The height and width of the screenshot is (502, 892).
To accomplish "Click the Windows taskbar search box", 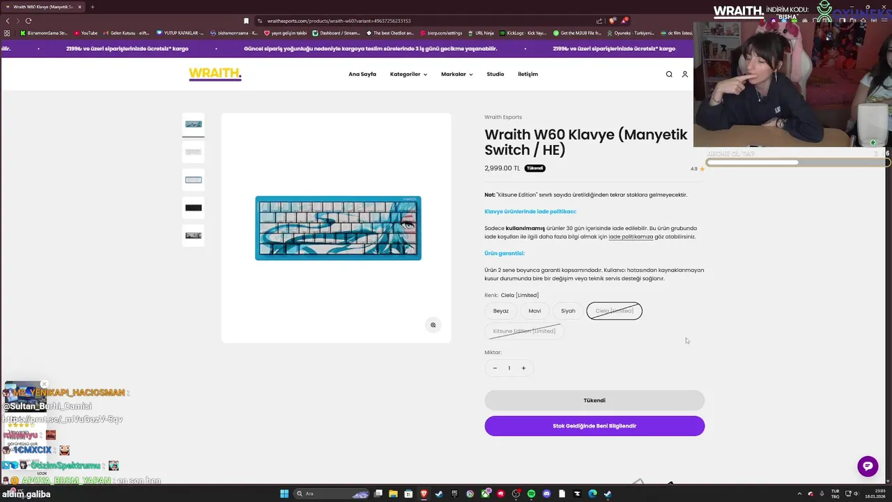I will click(331, 494).
